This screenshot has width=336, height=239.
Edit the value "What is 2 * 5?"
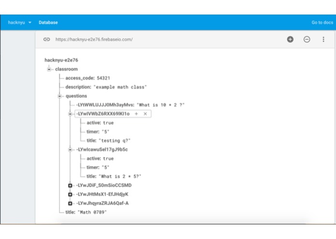pos(120,177)
